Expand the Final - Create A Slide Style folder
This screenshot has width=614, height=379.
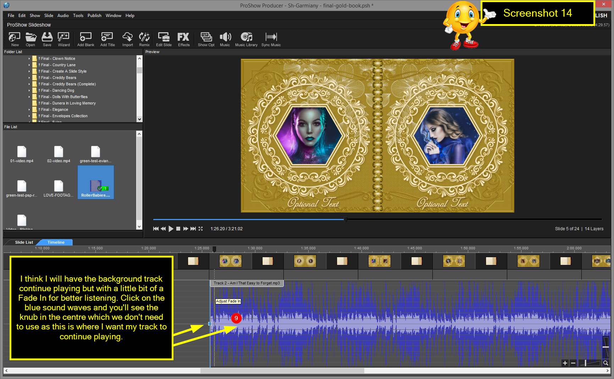tap(29, 72)
